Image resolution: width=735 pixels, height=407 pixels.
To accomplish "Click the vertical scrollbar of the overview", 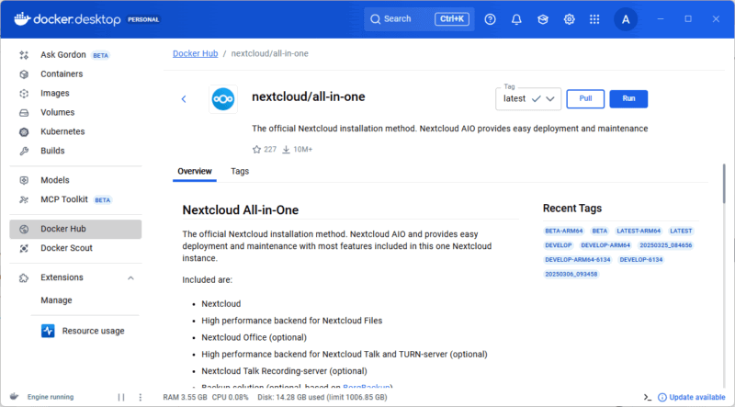I will 724,184.
